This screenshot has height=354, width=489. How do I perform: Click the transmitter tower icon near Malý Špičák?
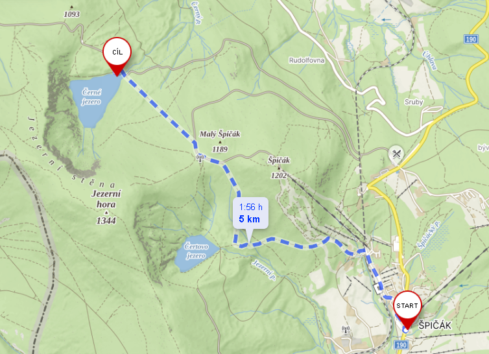point(200,158)
